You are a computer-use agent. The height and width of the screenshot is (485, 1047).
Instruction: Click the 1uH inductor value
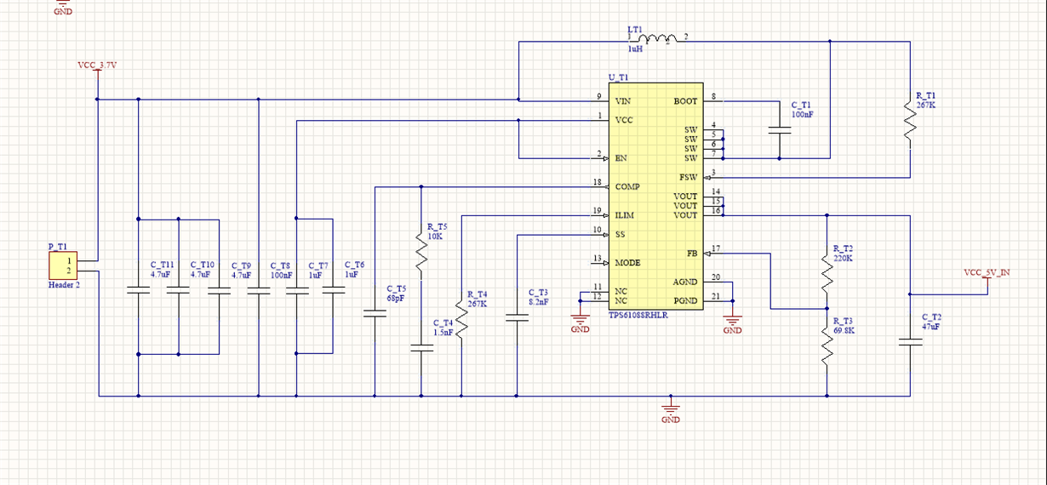[635, 50]
